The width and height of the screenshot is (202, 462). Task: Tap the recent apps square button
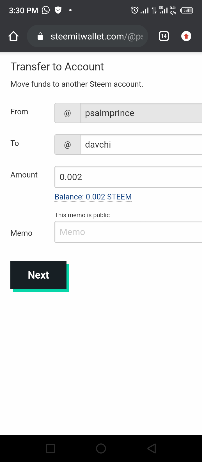click(50, 448)
